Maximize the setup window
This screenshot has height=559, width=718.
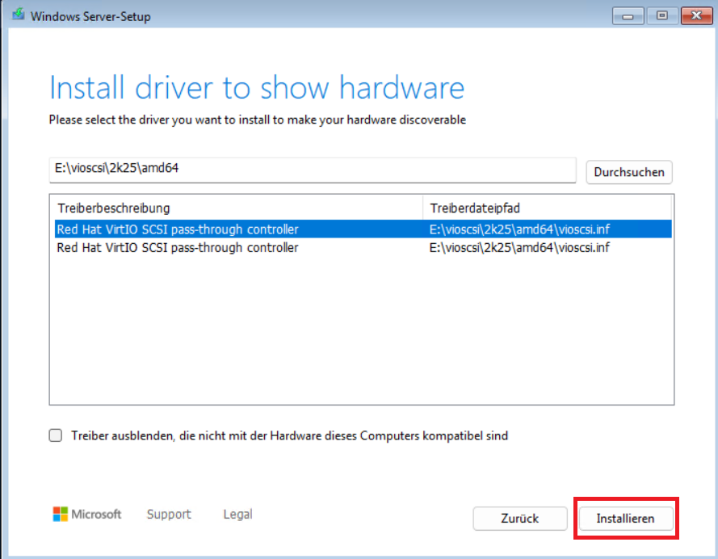[x=661, y=15]
